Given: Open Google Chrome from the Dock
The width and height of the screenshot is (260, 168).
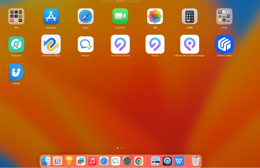Looking at the screenshot, I should click(x=139, y=161).
